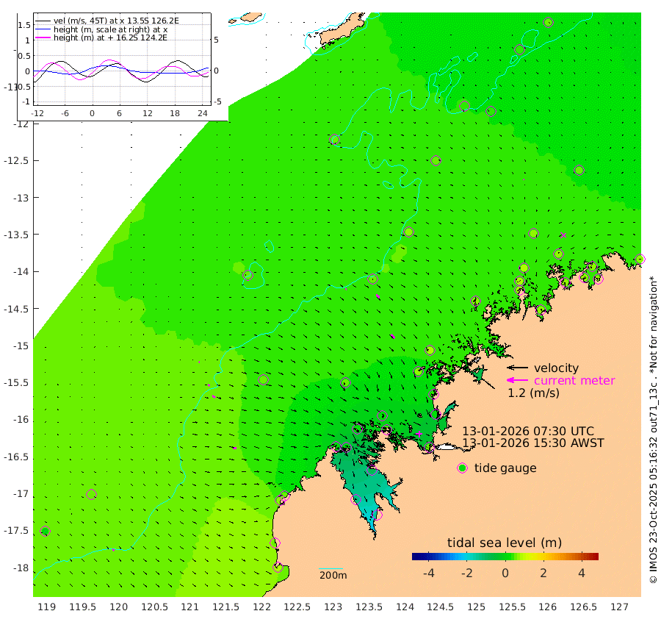The height and width of the screenshot is (622, 661).
Task: Select tide gauge marker near 14S 121.8E
Action: [248, 275]
